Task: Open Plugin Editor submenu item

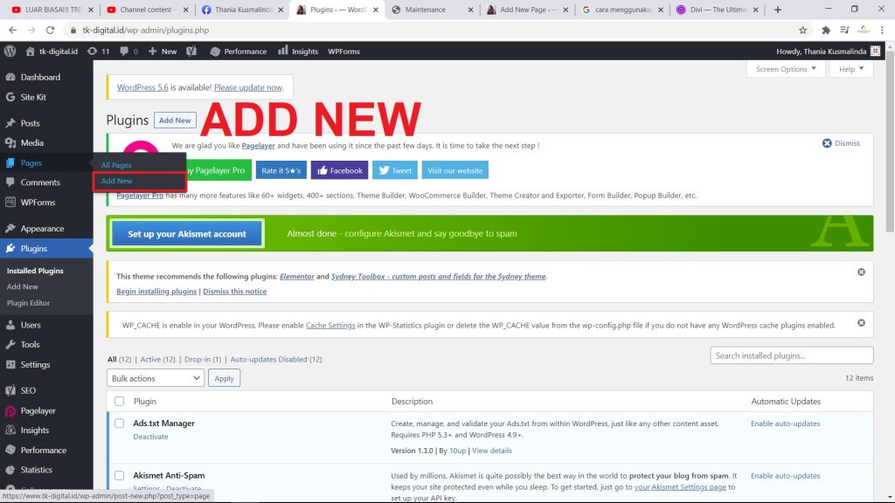Action: click(x=28, y=303)
